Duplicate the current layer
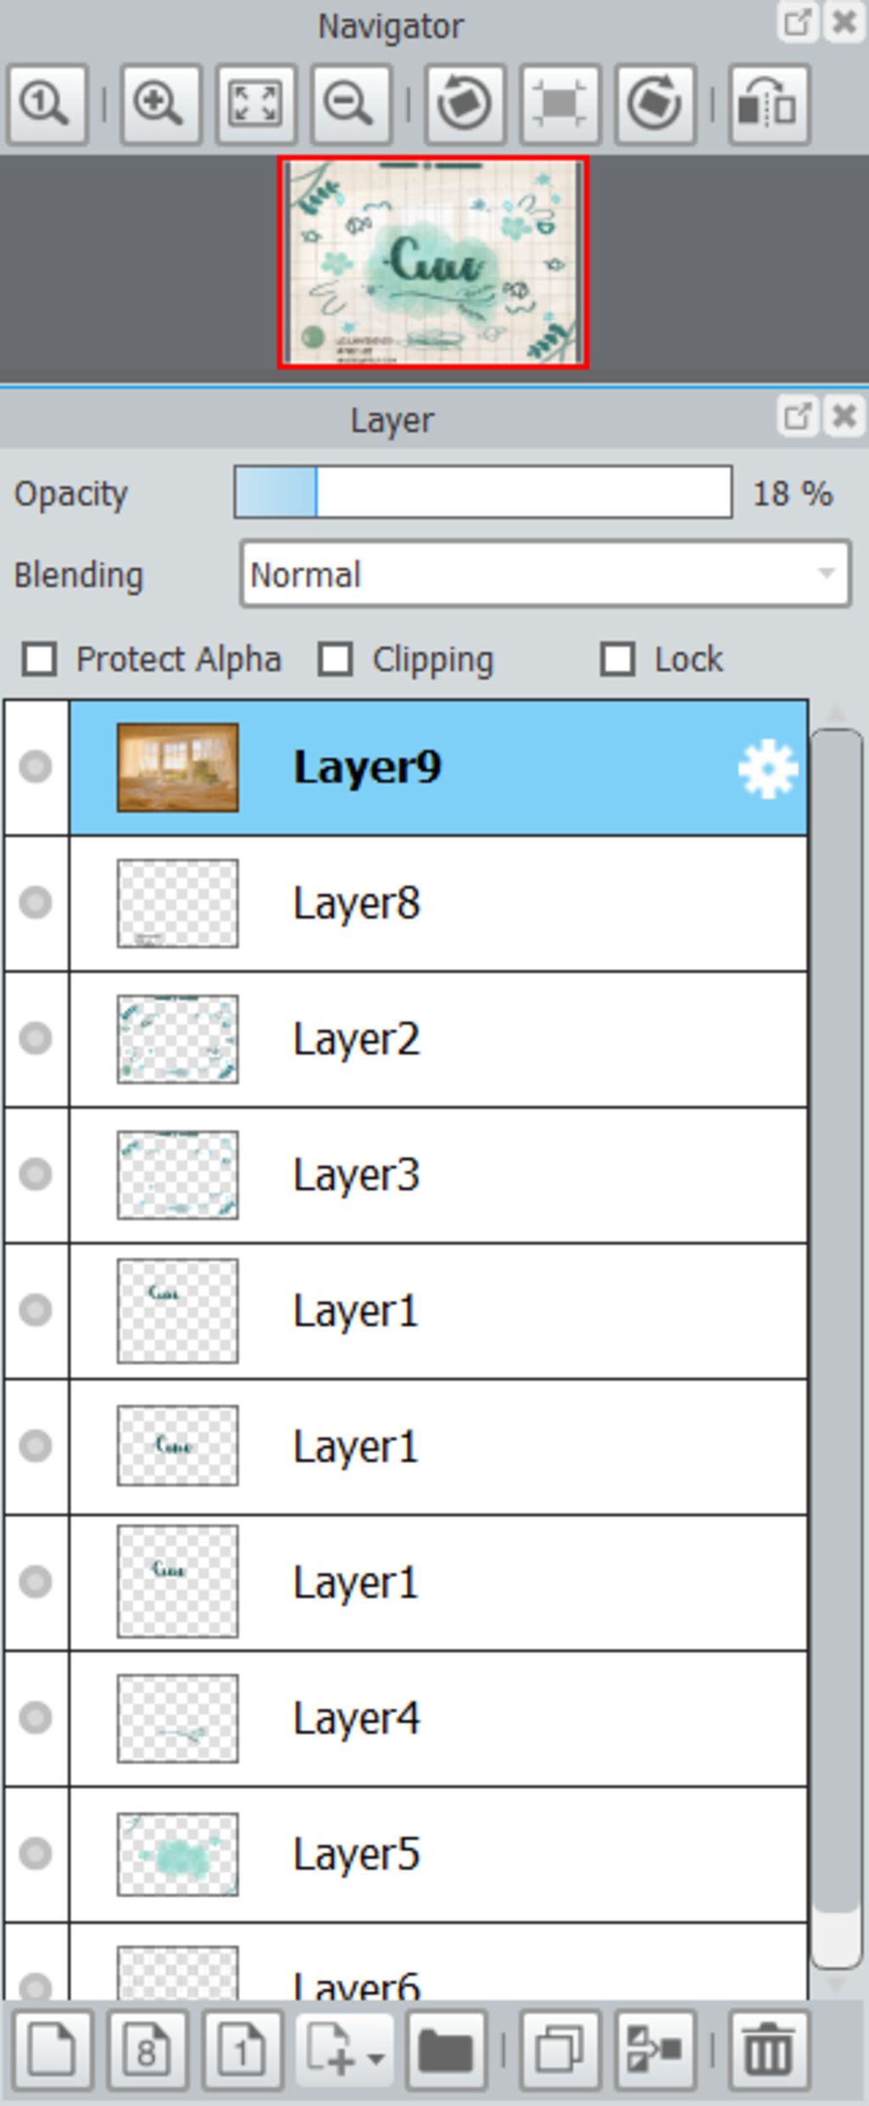The image size is (869, 2106). coord(559,2051)
